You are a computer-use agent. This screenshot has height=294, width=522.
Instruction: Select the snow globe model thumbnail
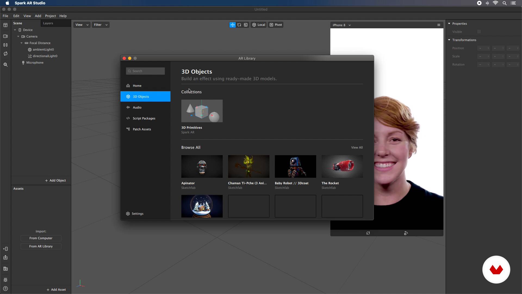pyautogui.click(x=202, y=206)
